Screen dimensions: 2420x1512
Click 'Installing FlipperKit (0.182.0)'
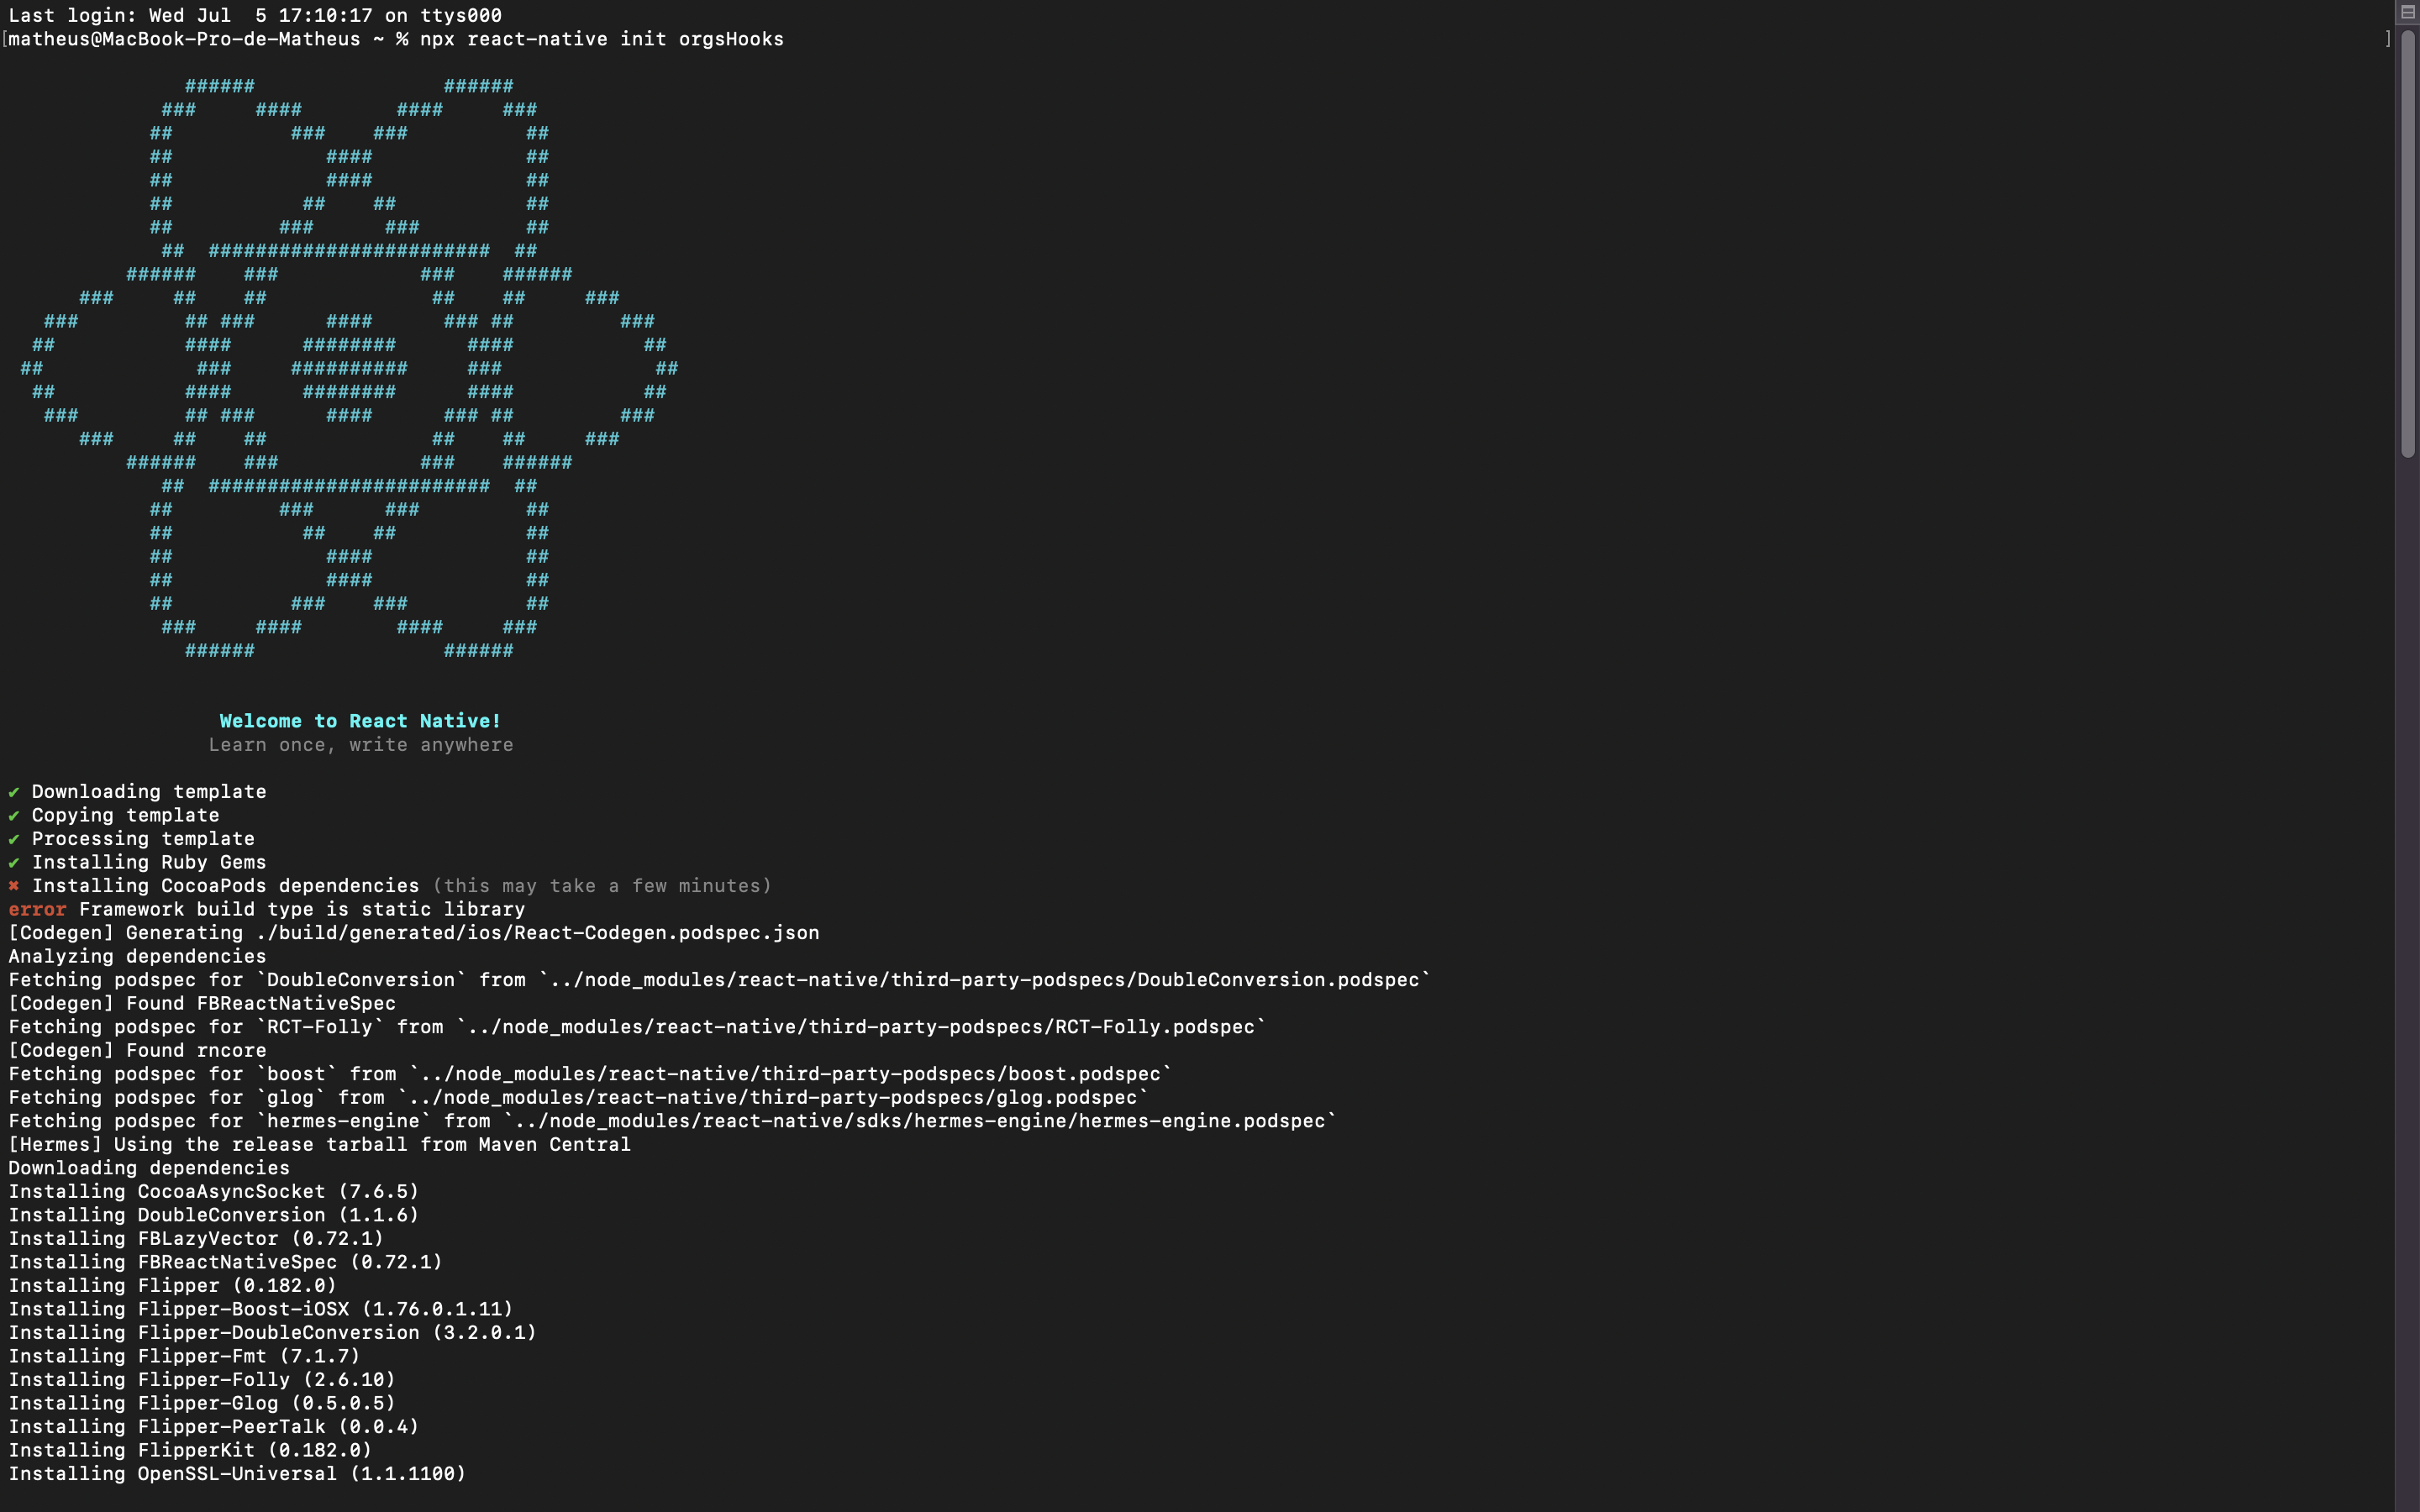point(190,1450)
